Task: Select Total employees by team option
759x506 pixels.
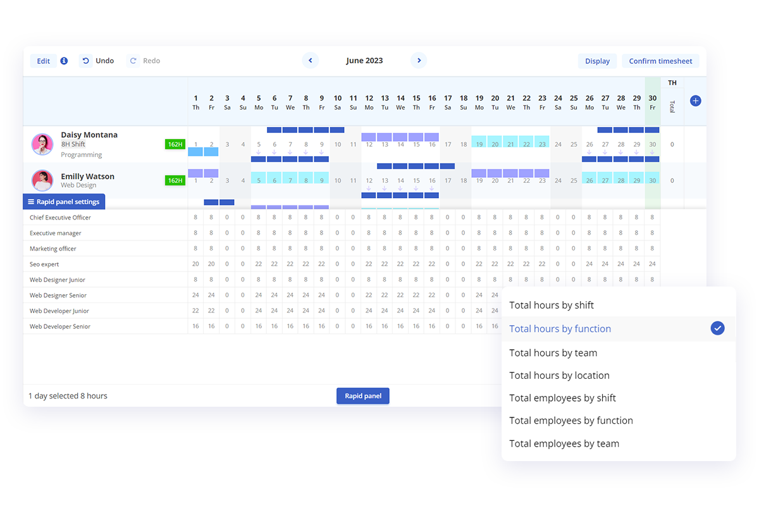Action: point(564,443)
